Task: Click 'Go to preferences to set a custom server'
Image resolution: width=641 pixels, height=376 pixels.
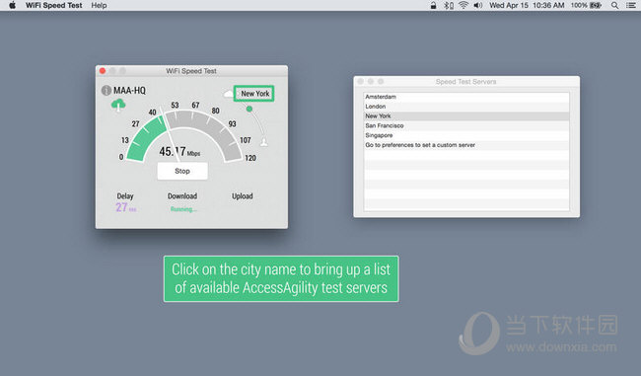Action: [x=466, y=145]
